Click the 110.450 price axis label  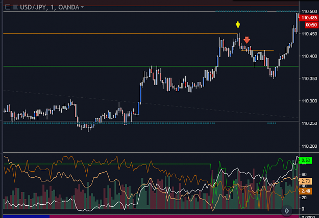point(309,34)
